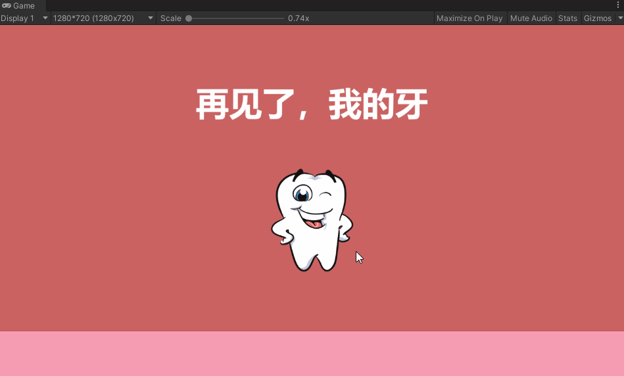Click the 0.74x scale value
The width and height of the screenshot is (624, 376).
pyautogui.click(x=299, y=18)
